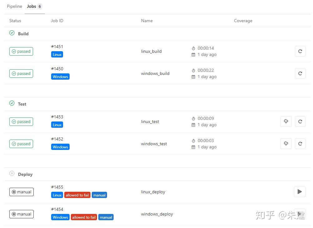Open job #1451
313x228 pixels.
click(57, 47)
